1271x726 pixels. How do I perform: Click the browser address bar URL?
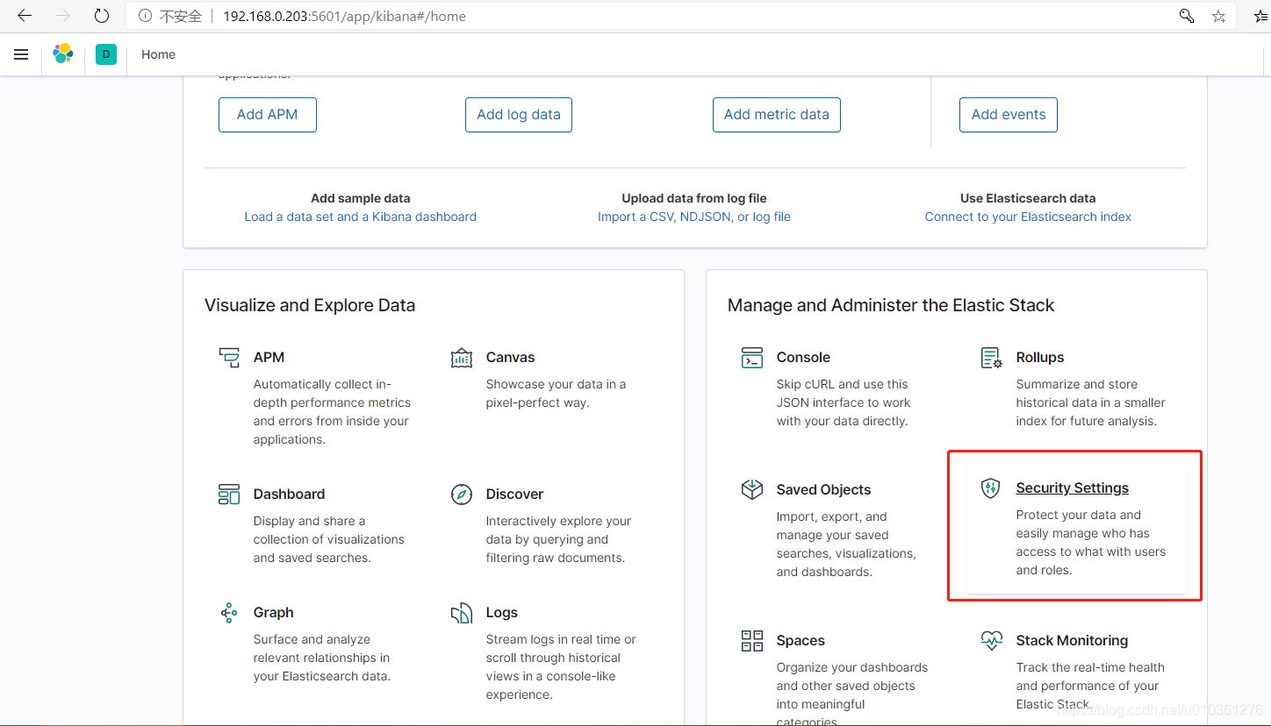pos(344,16)
